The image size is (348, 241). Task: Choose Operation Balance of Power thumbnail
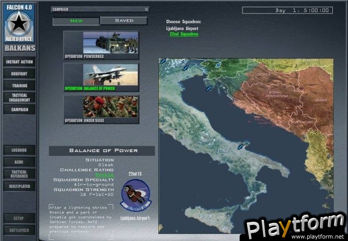pyautogui.click(x=101, y=77)
